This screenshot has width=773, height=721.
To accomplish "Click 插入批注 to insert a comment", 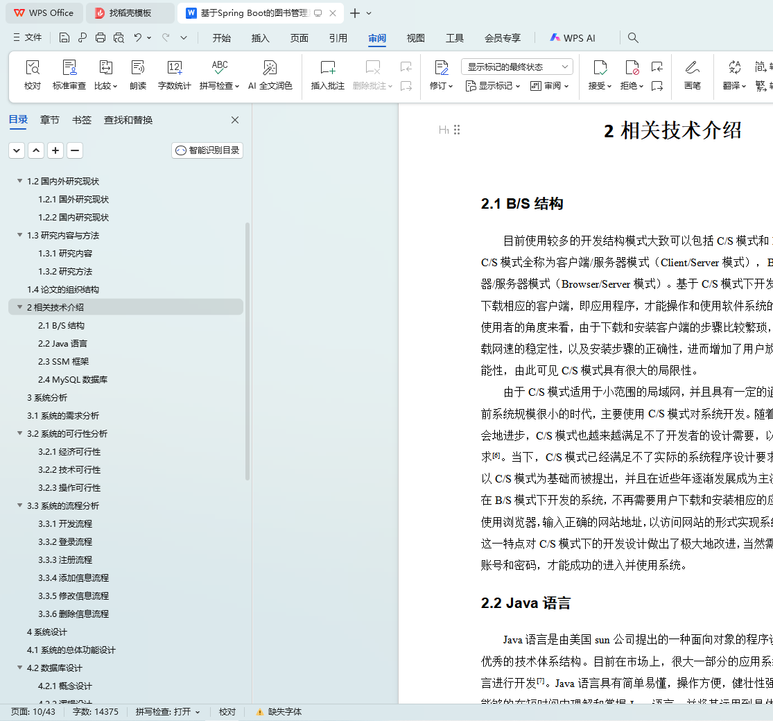I will (x=327, y=75).
